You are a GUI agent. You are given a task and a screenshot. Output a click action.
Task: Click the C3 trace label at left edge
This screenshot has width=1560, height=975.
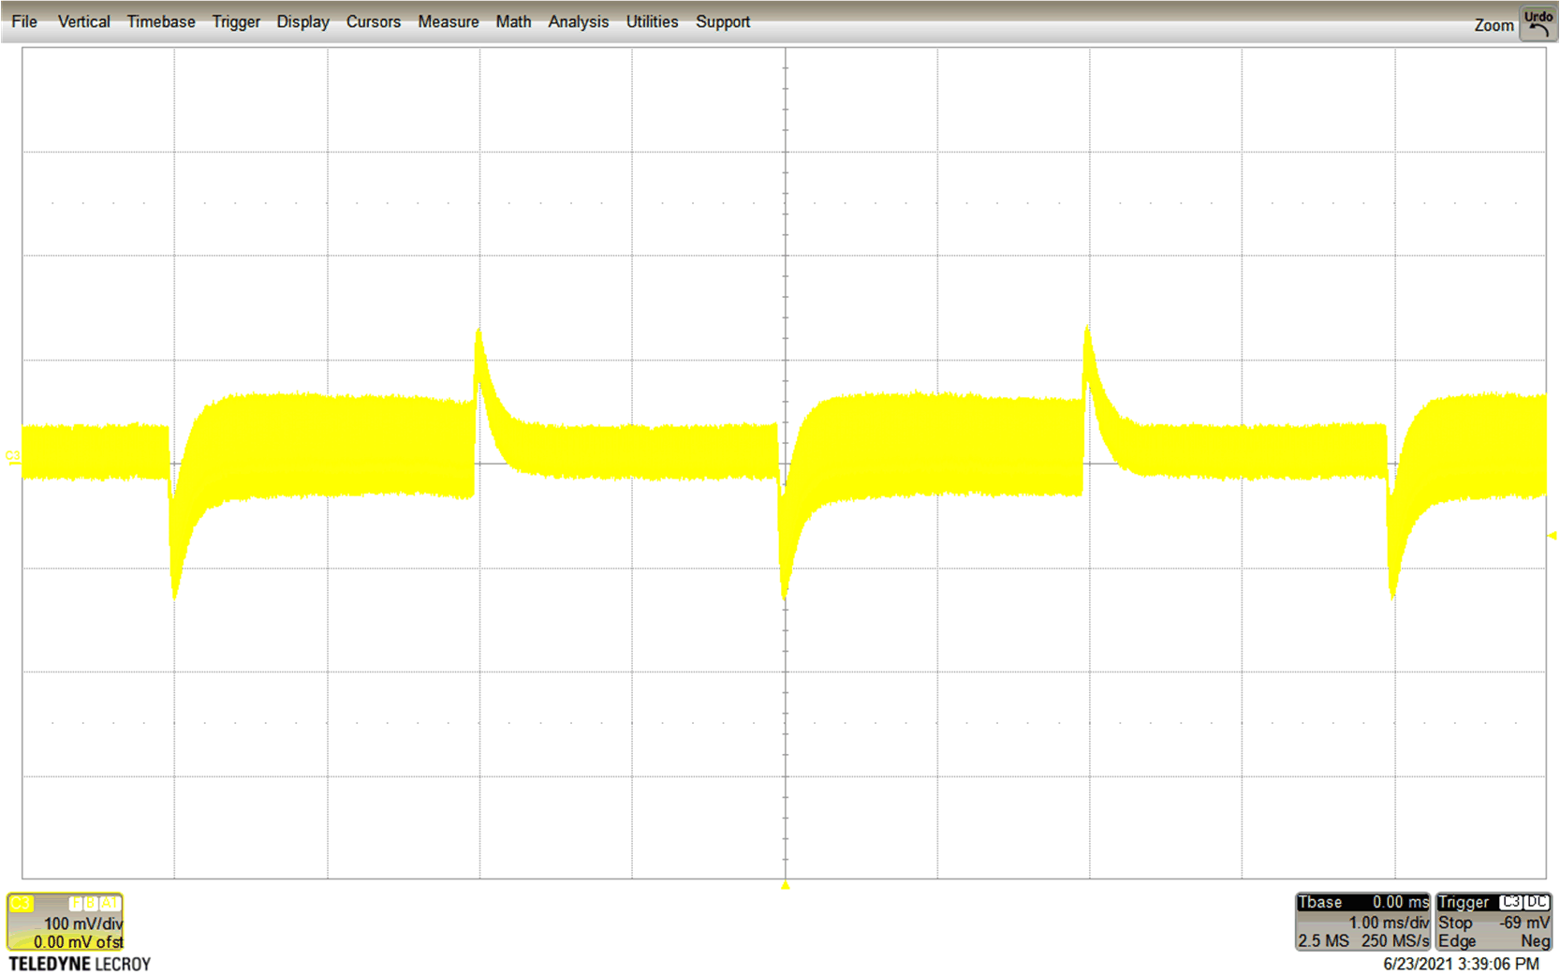click(12, 456)
